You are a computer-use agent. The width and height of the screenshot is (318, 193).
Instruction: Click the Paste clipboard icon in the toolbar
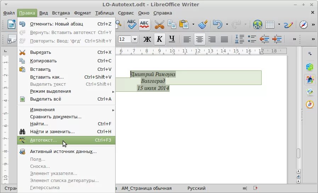[x=184, y=24]
